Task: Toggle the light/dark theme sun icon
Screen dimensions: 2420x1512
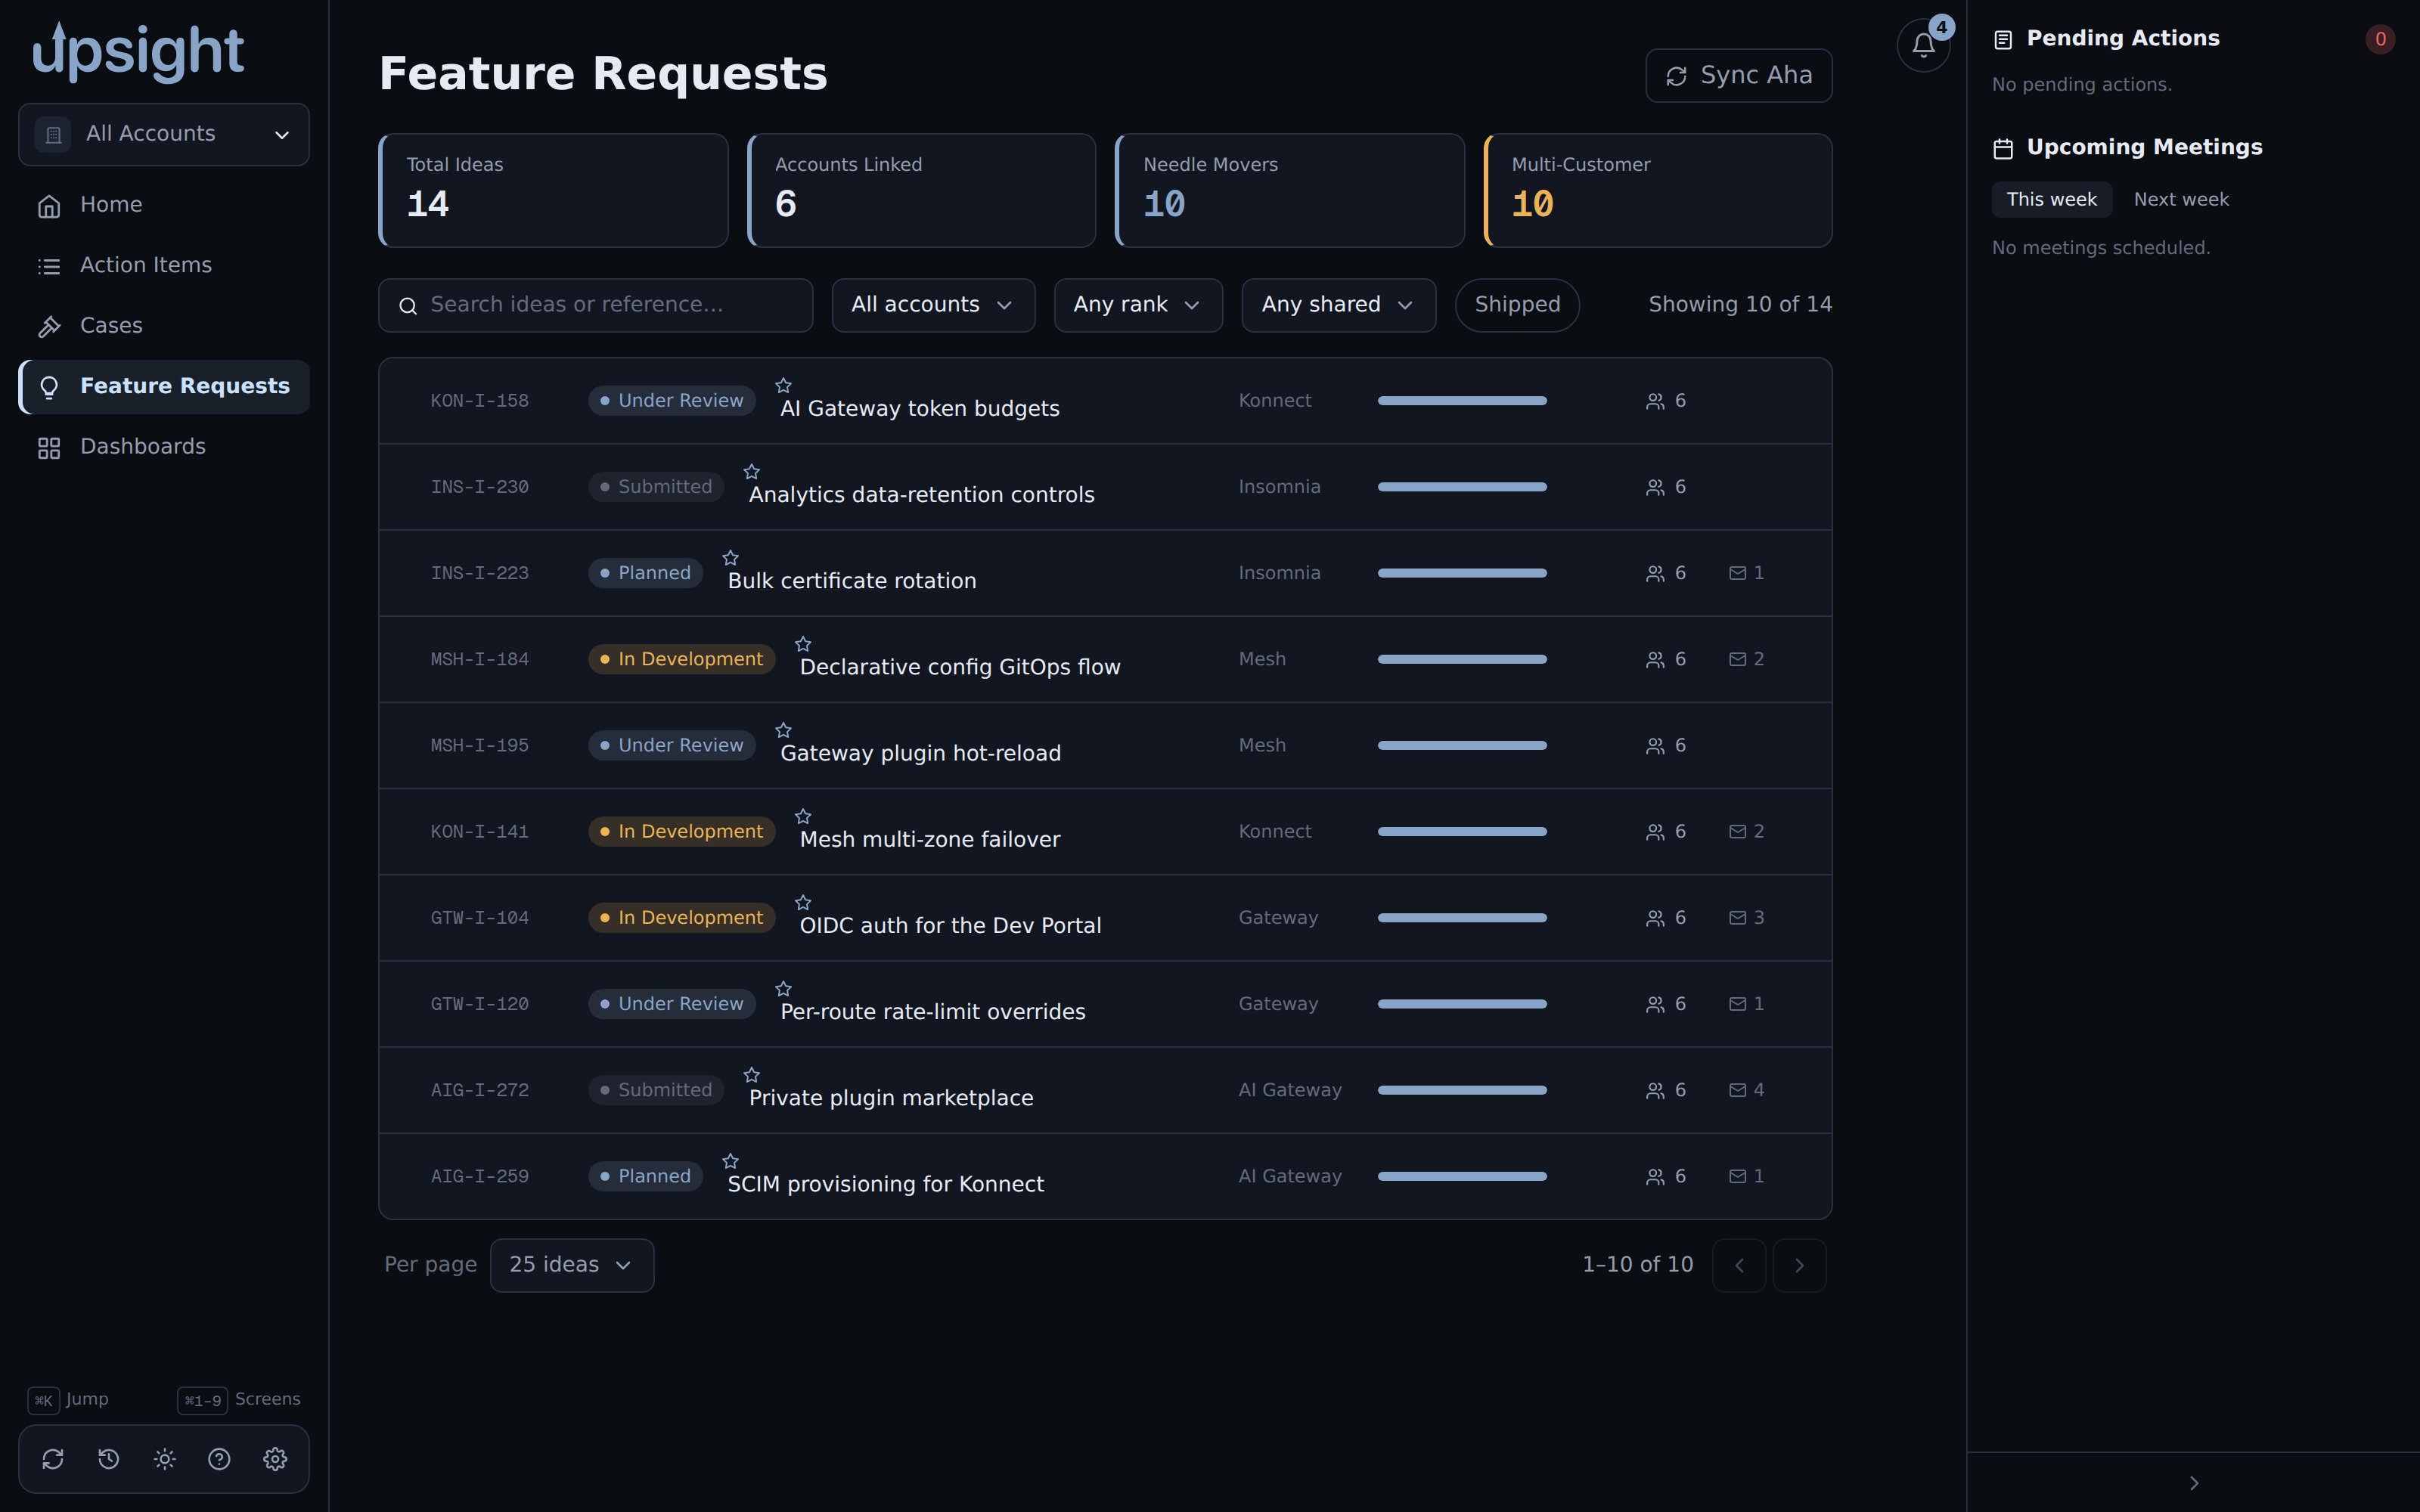Action: [165, 1459]
